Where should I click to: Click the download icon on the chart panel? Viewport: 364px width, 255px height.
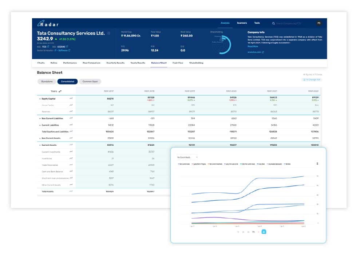317,164
